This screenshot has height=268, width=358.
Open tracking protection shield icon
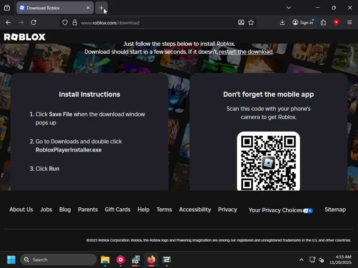[x=65, y=23]
